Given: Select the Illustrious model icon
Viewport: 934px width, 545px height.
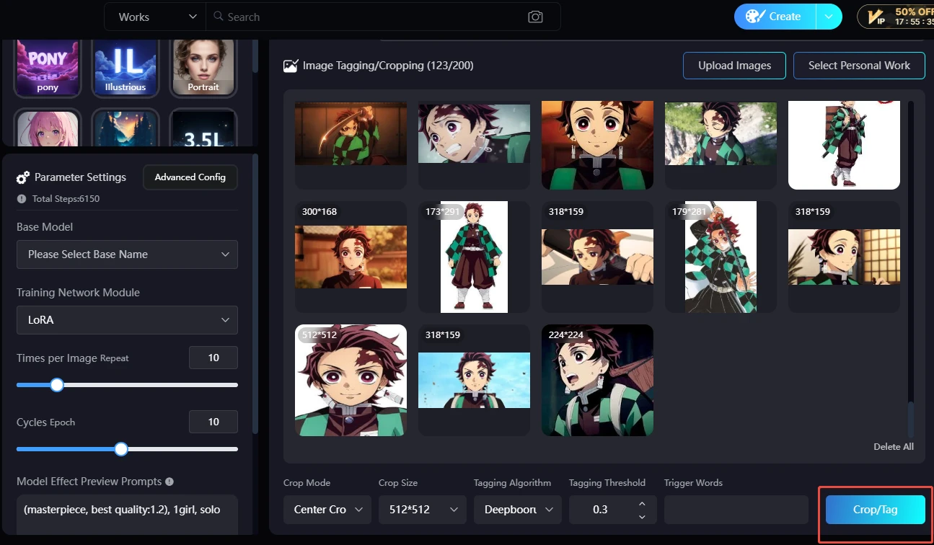Looking at the screenshot, I should [125, 67].
